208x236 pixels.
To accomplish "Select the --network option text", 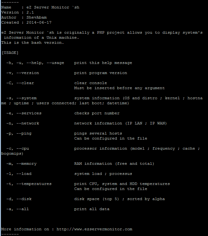I will coord(28,124).
